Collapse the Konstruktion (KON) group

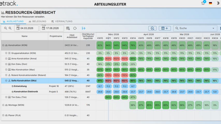click(x=3, y=45)
